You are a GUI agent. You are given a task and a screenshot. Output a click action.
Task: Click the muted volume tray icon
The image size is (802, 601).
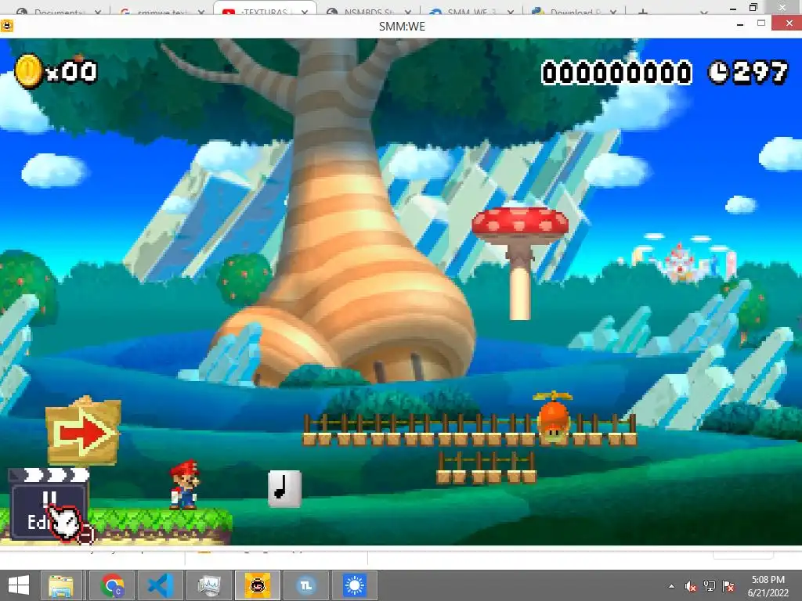[x=691, y=586]
